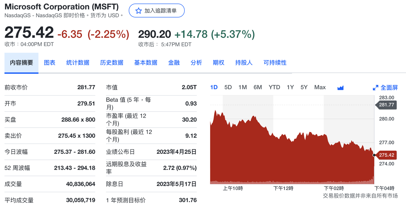Open the 持股人 tab

pos(244,63)
